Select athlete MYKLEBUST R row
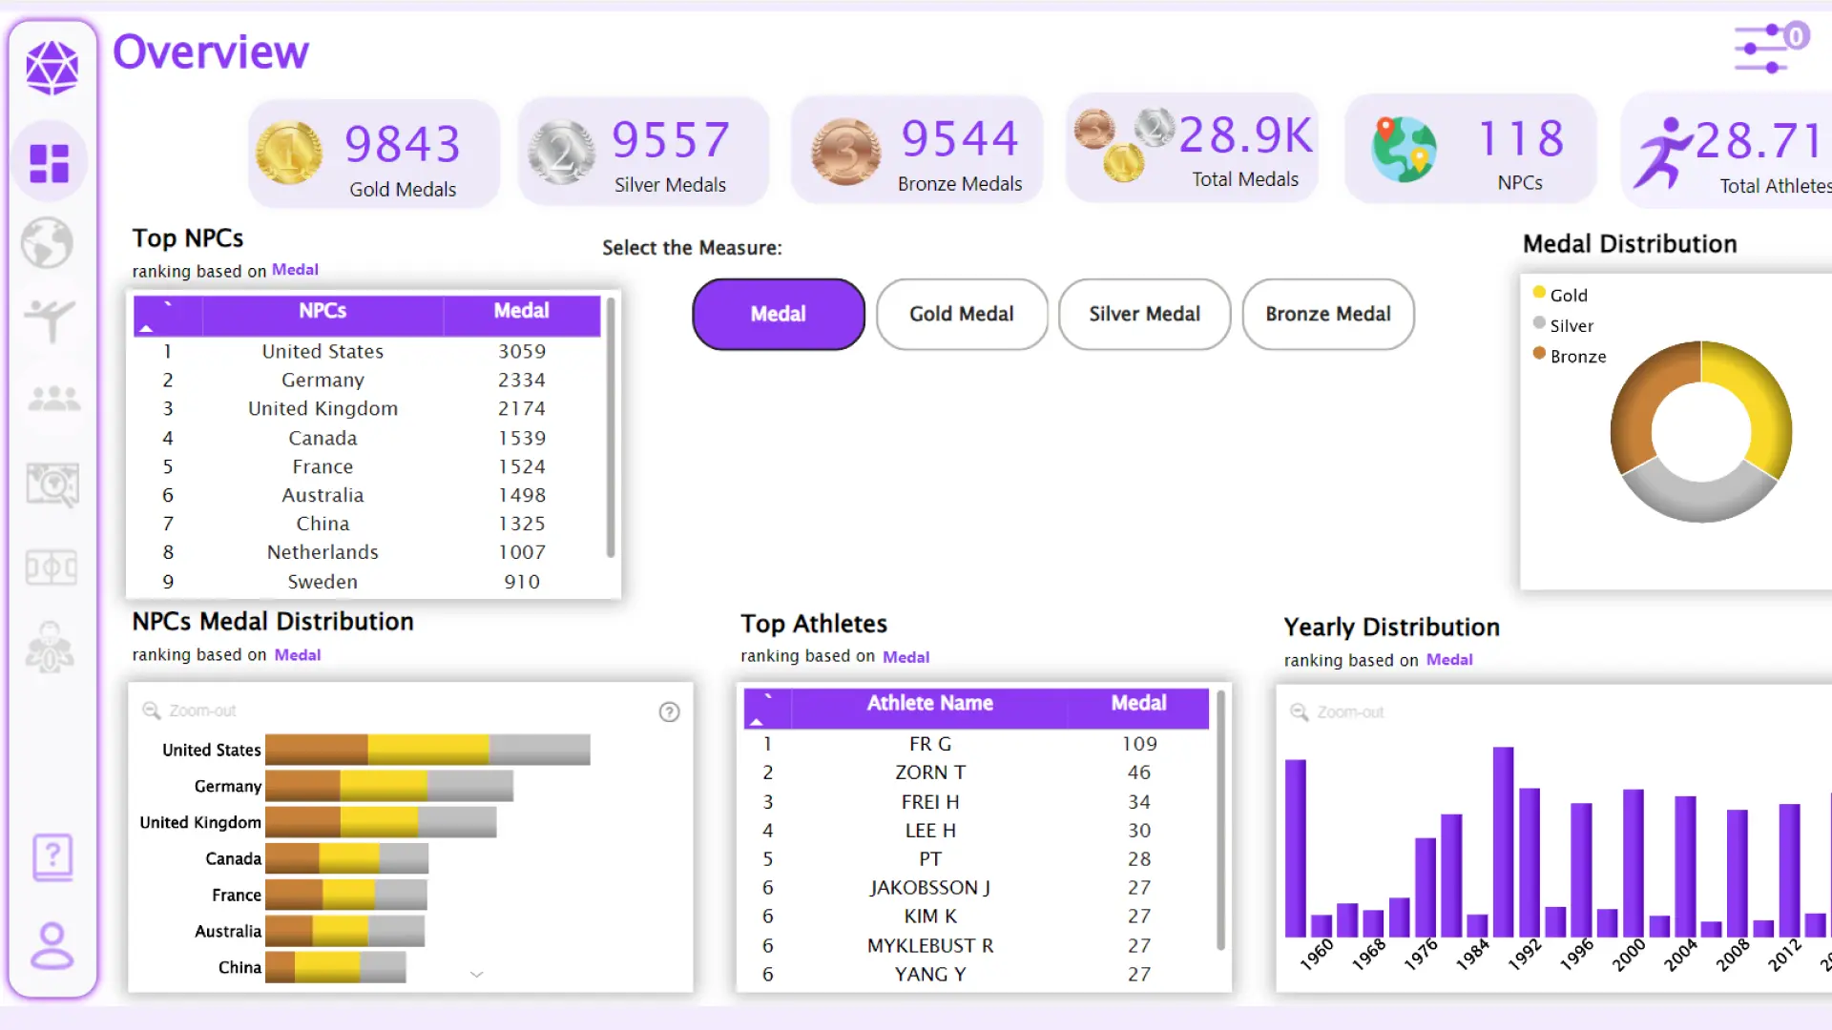Image resolution: width=1832 pixels, height=1030 pixels. 976,946
